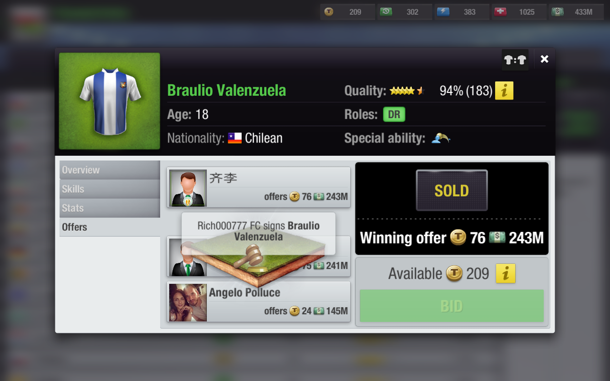Open the Skills tab
This screenshot has width=610, height=381.
(x=110, y=189)
